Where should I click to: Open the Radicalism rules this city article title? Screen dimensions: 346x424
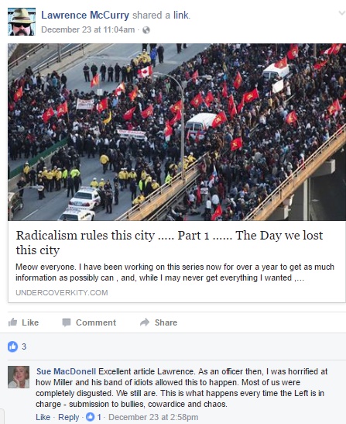click(x=170, y=243)
